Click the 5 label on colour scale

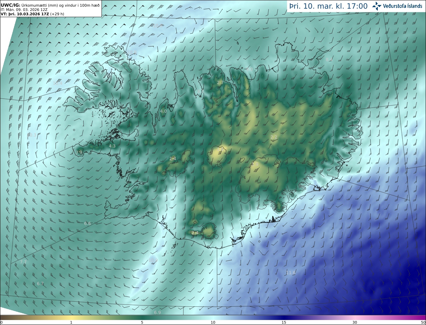pos(142,322)
